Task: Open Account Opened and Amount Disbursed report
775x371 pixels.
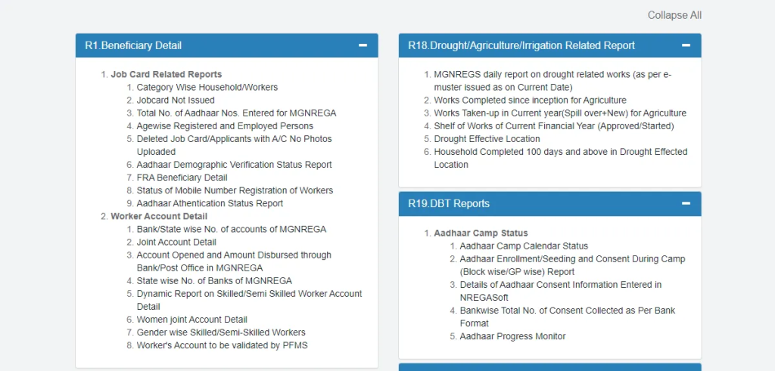Action: [234, 261]
